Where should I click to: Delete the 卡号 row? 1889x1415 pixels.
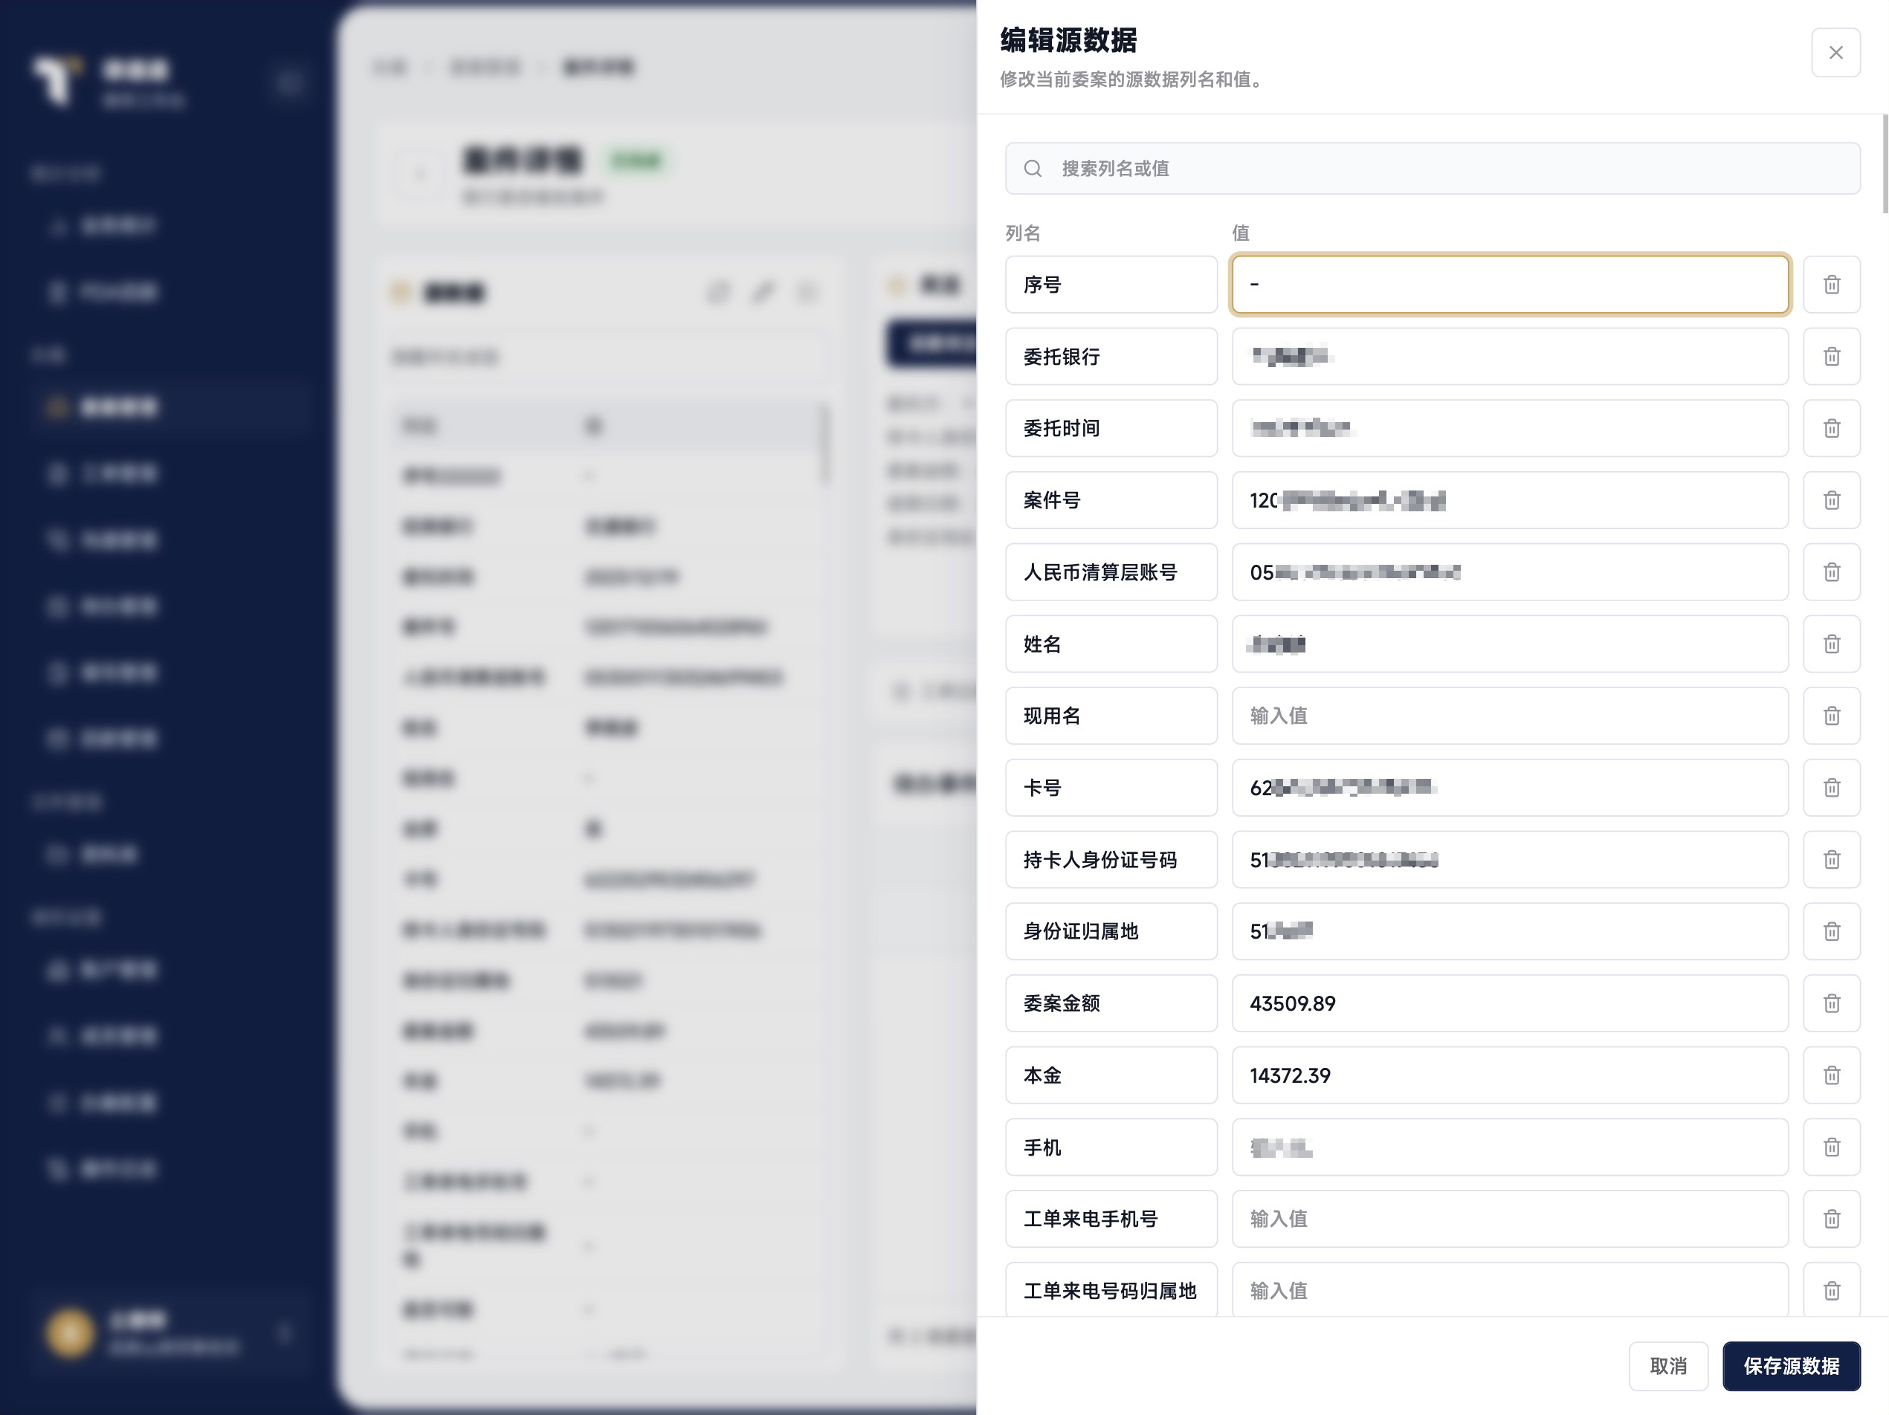coord(1831,787)
